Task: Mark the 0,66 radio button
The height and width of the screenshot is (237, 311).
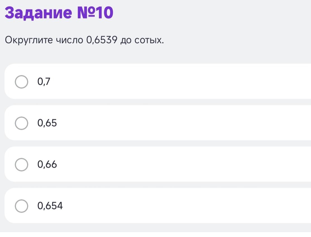Action: (22, 165)
